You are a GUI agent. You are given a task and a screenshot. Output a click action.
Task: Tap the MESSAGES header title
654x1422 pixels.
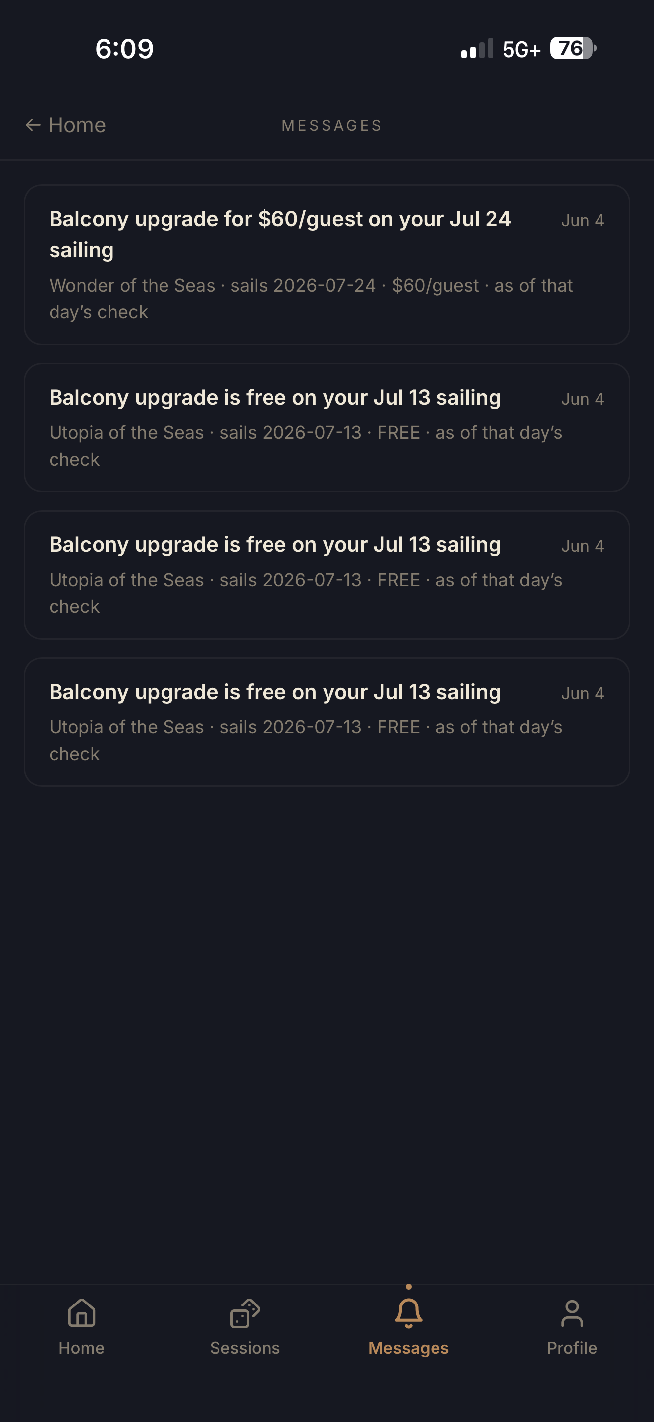click(x=331, y=126)
